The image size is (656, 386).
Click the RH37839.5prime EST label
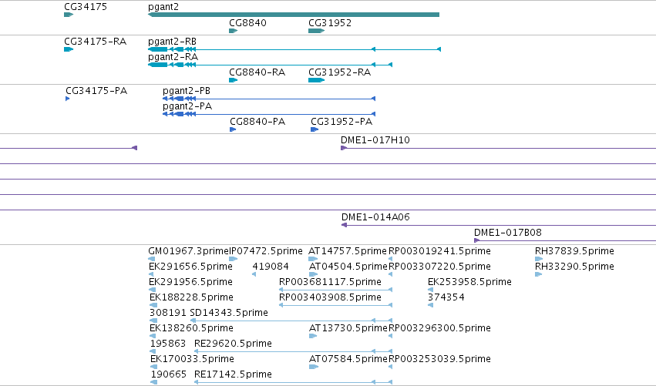(574, 251)
